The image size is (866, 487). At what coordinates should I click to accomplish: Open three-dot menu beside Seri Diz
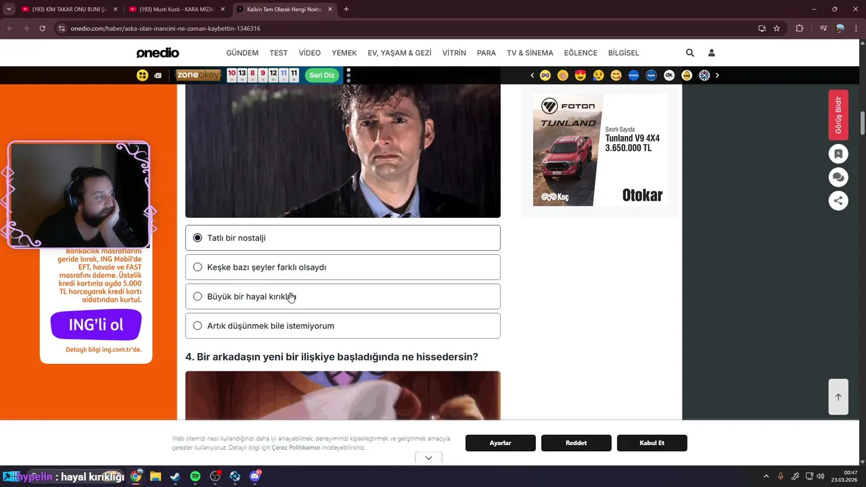tap(348, 75)
